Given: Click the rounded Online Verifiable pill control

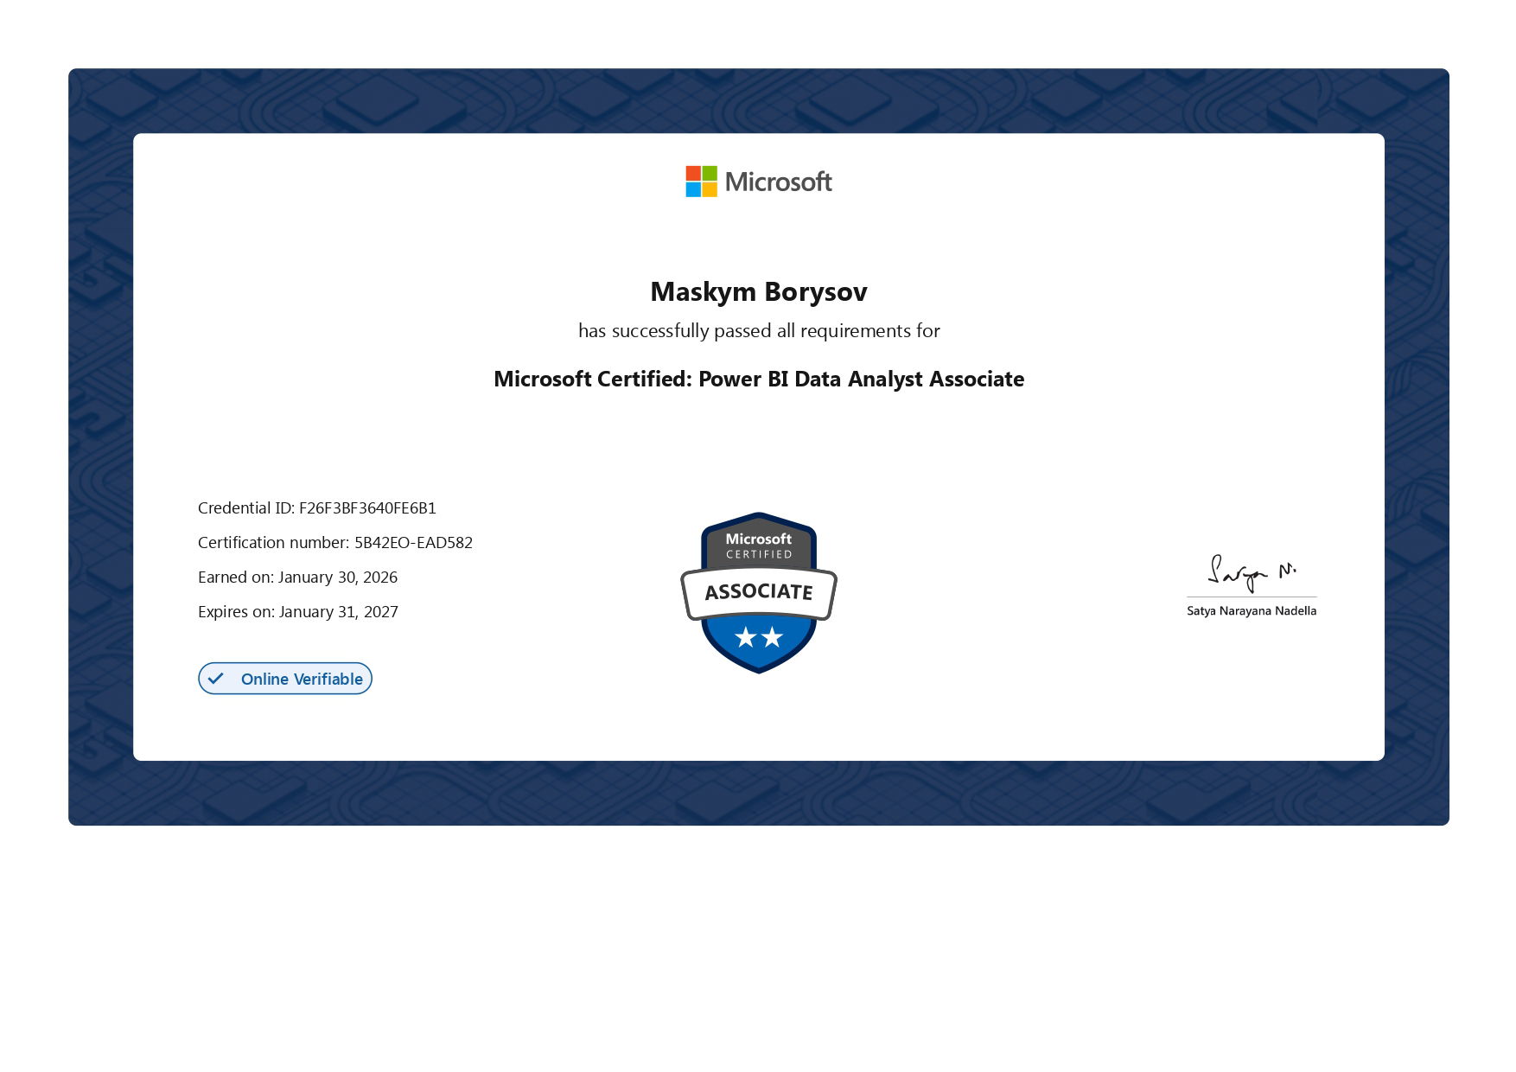Looking at the screenshot, I should coord(285,678).
